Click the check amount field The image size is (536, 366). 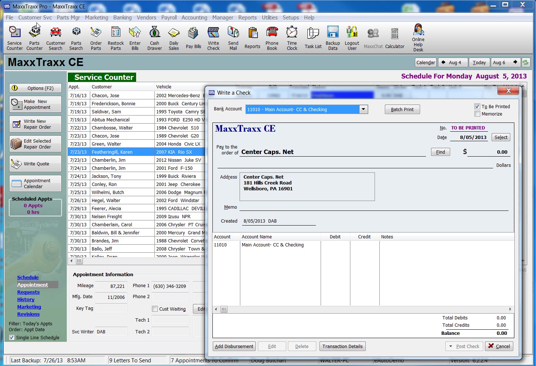(x=489, y=152)
